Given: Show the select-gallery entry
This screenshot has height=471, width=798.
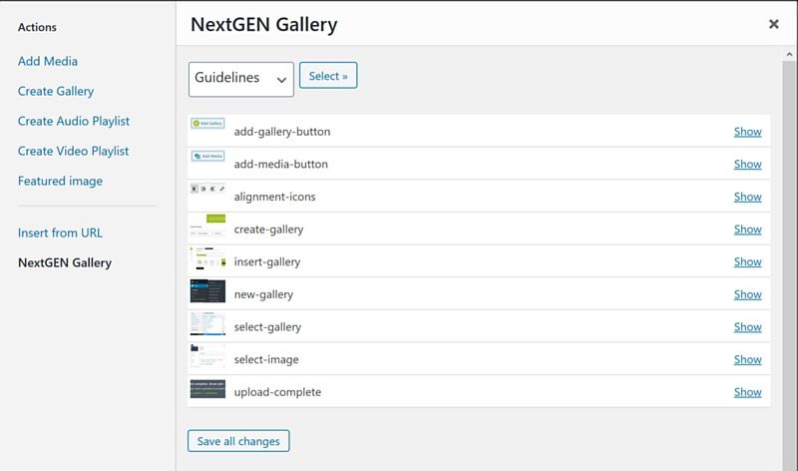Looking at the screenshot, I should (x=747, y=327).
